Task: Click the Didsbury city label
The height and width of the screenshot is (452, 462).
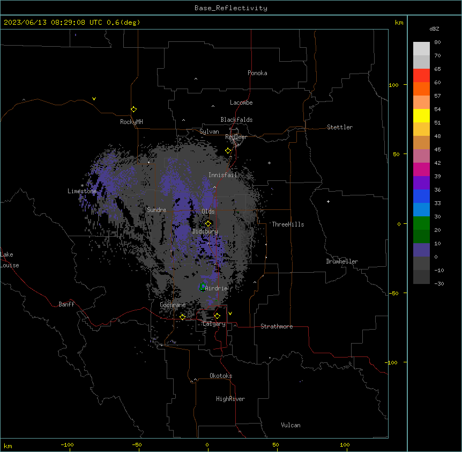Action: pos(205,231)
